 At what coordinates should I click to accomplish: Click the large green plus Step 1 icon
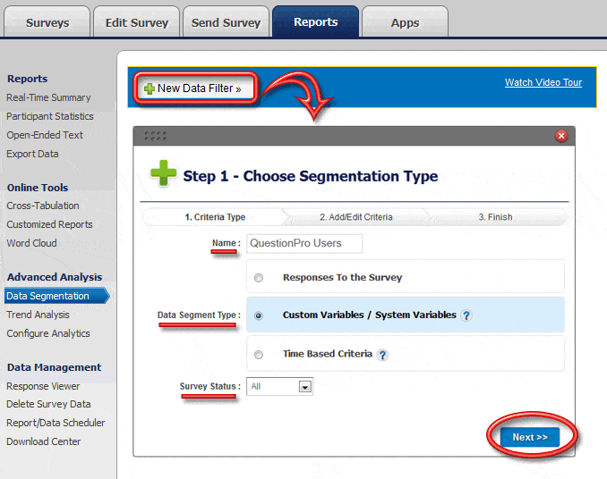[x=163, y=175]
